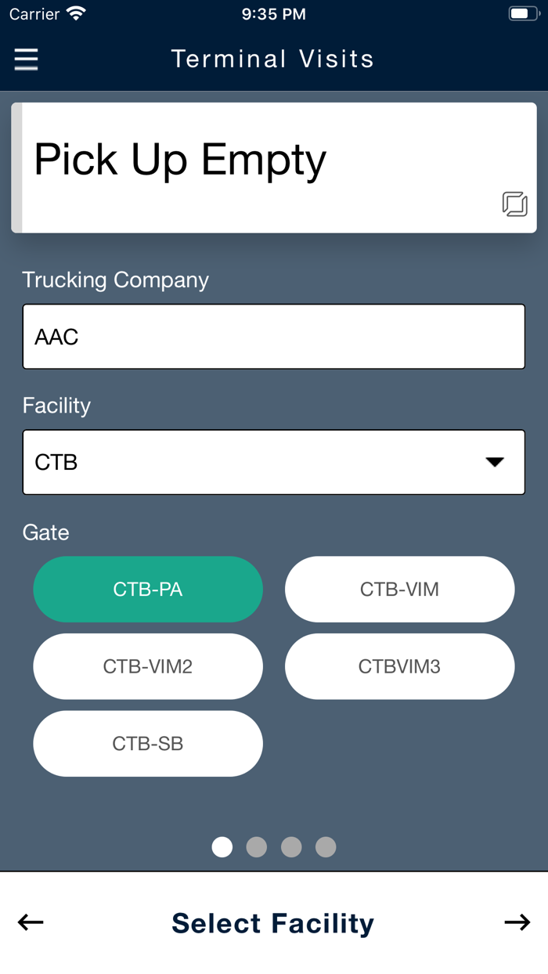548x974 pixels.
Task: Expand the CTB facility selector arrow
Action: click(495, 462)
